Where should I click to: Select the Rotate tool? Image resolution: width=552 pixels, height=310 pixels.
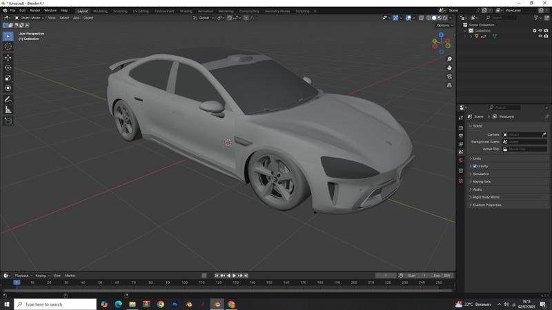tap(8, 68)
